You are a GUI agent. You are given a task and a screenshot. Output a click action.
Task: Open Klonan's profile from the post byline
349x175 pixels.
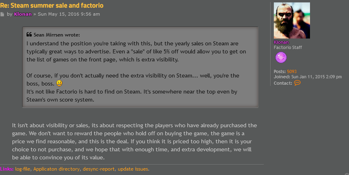tap(23, 14)
